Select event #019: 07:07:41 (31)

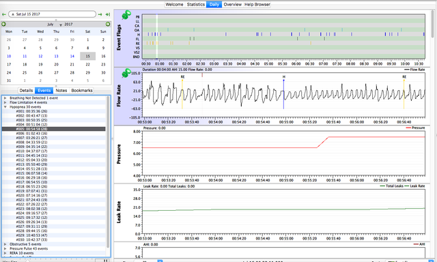pyautogui.click(x=54, y=191)
